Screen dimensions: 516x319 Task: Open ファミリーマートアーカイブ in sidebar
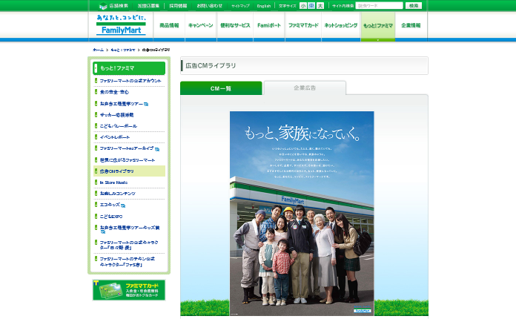pyautogui.click(x=127, y=148)
